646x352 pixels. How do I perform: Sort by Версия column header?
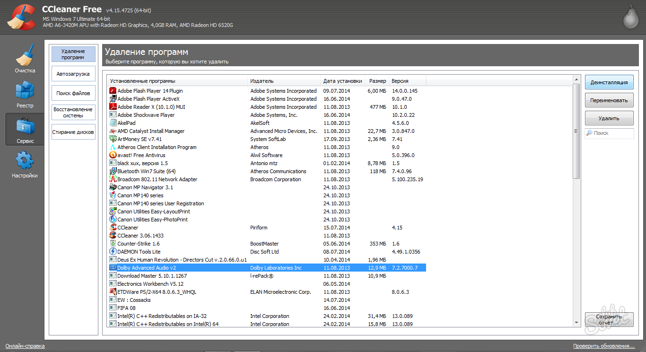tap(408, 81)
